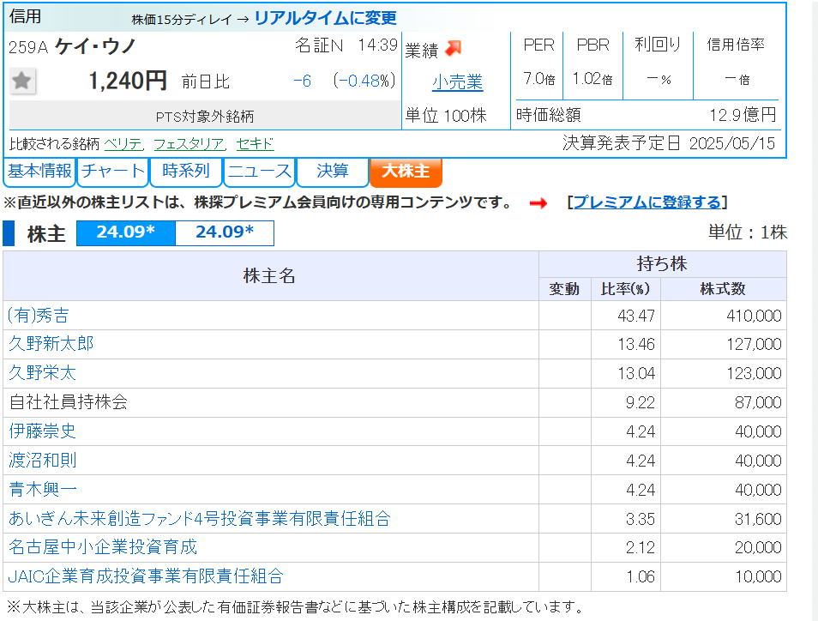Image resolution: width=818 pixels, height=621 pixels.
Task: Open shareholder 久野新太郎
Action: 51,344
